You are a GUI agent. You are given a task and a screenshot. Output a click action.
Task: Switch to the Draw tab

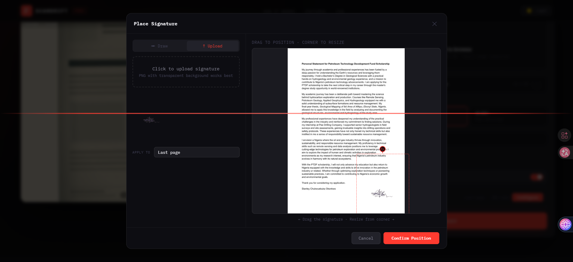coord(160,46)
